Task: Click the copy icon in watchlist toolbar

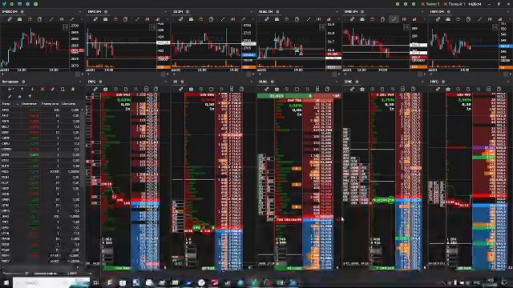Action: (x=63, y=89)
